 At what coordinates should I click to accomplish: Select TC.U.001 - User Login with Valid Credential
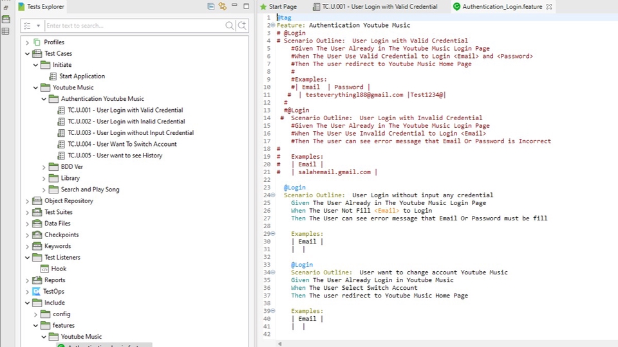coord(126,110)
